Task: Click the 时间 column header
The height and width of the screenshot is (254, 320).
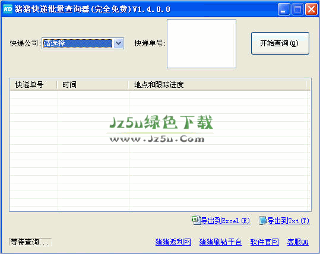Action: coord(93,85)
